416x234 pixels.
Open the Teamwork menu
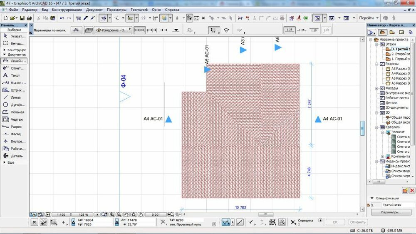(x=139, y=9)
